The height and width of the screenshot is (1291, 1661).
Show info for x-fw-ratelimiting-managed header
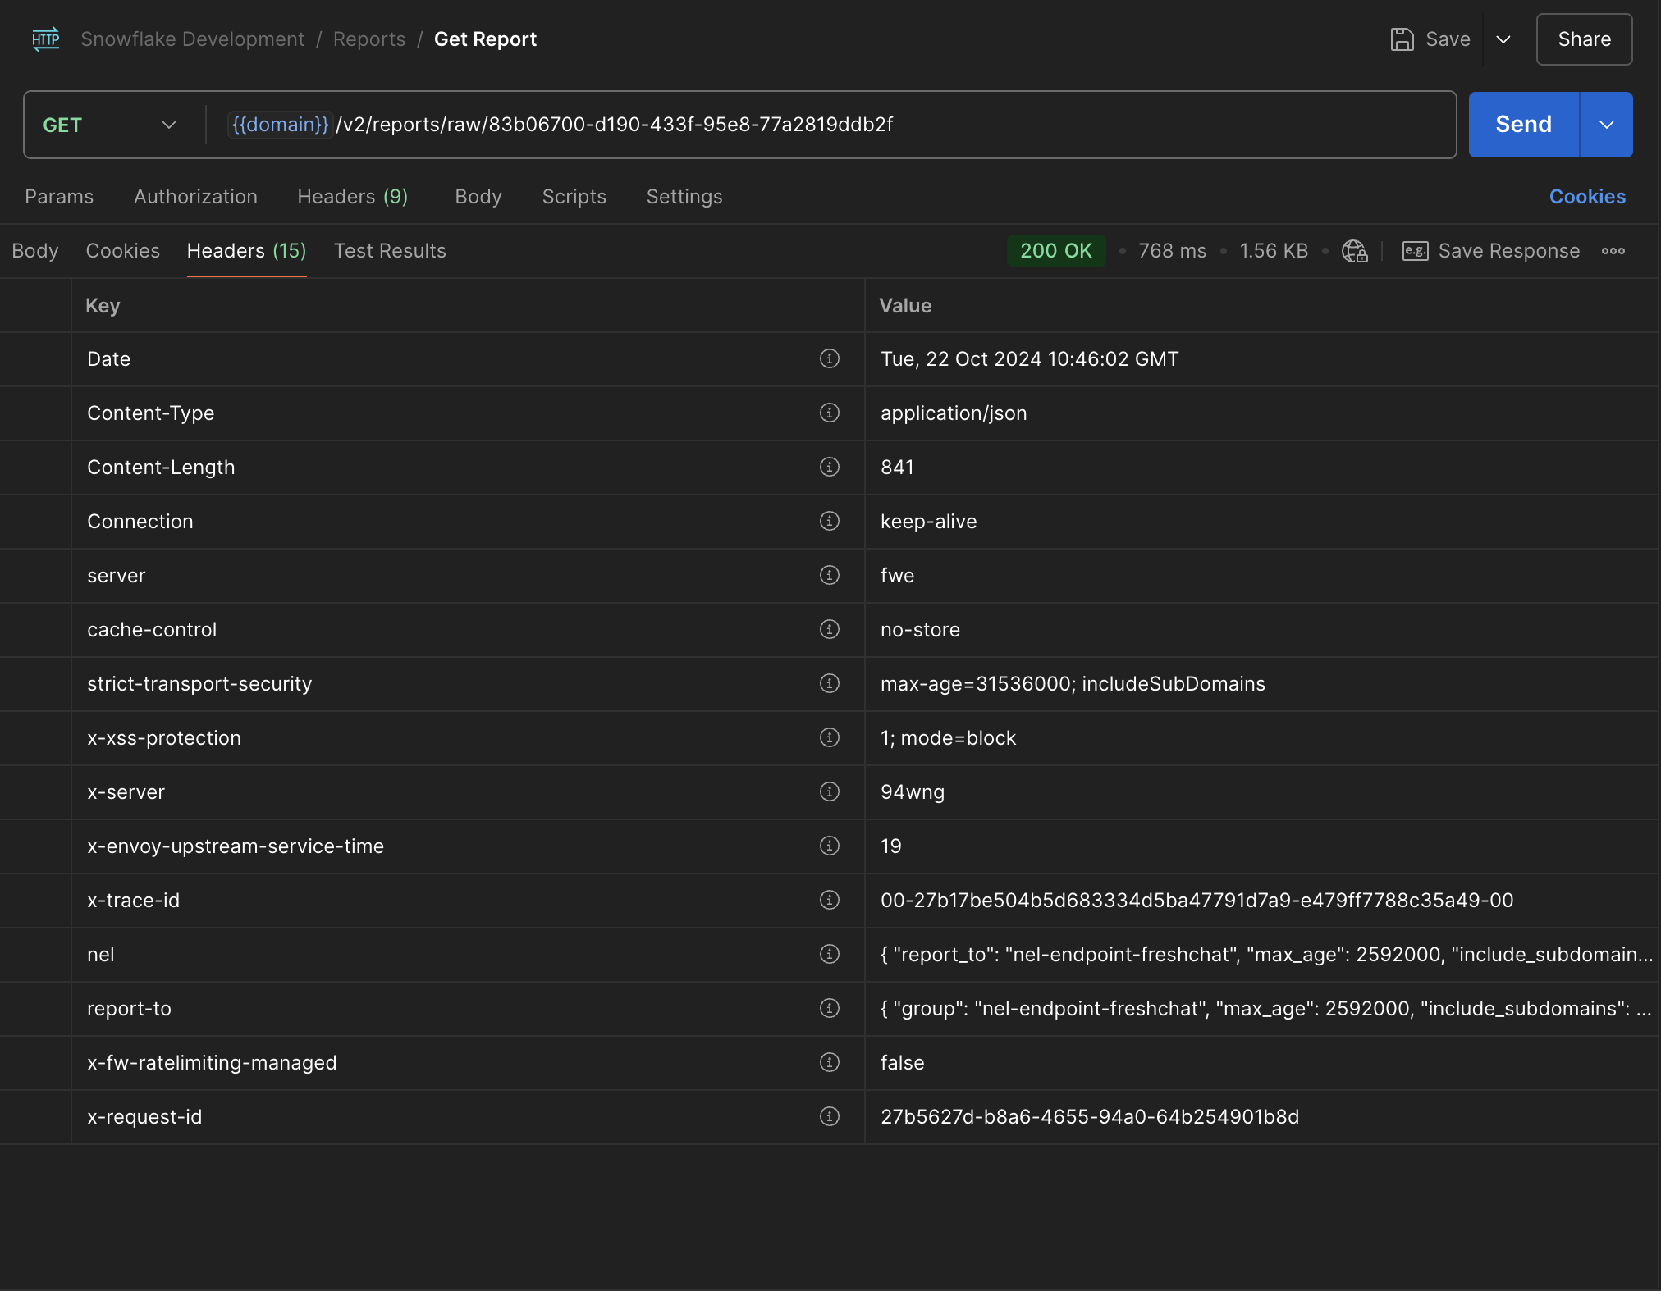click(830, 1062)
